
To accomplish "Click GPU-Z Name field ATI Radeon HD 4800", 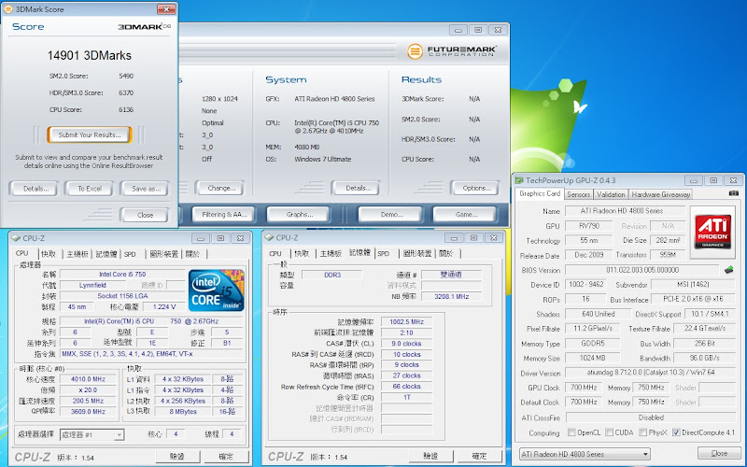I will tap(625, 211).
